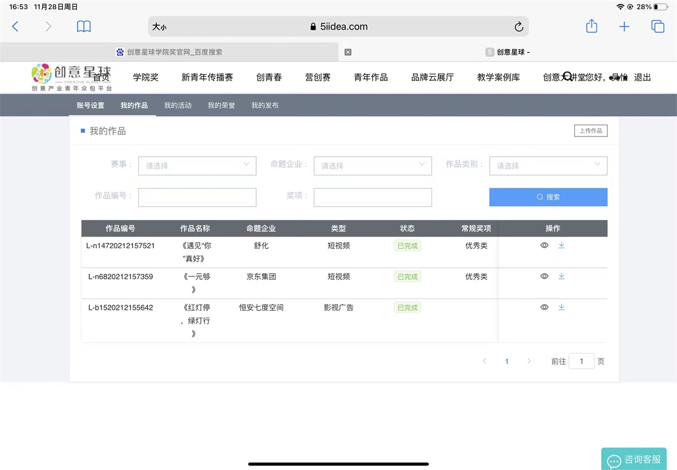Focus the 作品编号 input field
The height and width of the screenshot is (470, 677).
[x=197, y=197]
